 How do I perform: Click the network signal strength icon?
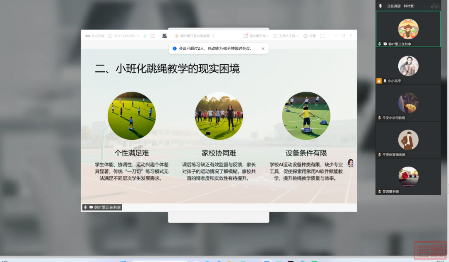[x=144, y=36]
